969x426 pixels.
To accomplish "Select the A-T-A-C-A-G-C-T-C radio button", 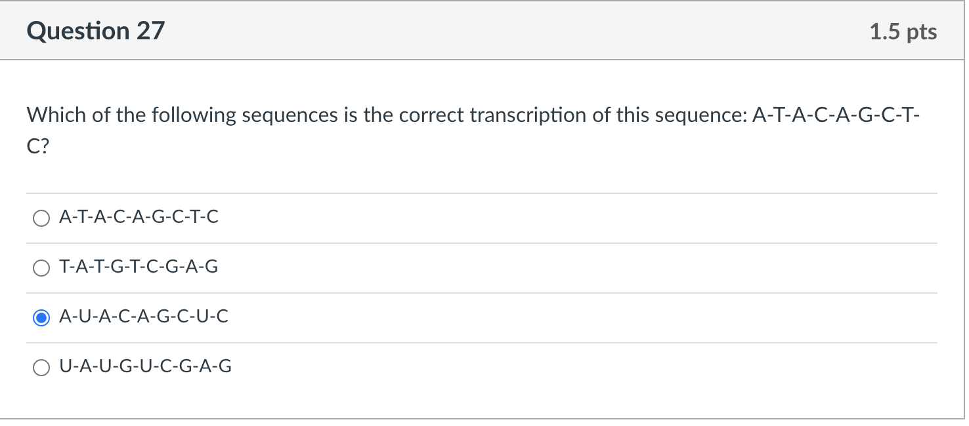I will pyautogui.click(x=41, y=219).
